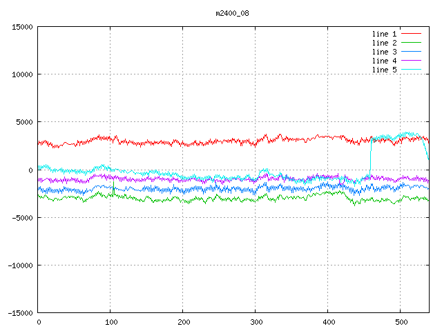Select the 'line 2' legend label
This screenshot has width=442, height=331.
pos(385,43)
